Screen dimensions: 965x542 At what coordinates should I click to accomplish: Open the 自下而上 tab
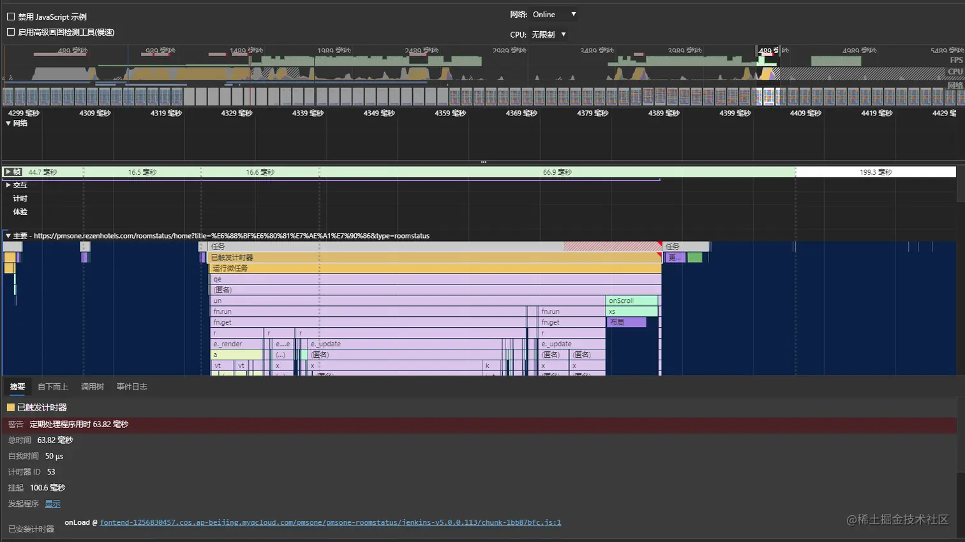52,386
